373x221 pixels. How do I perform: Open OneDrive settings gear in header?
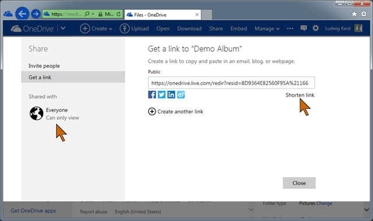[x=316, y=28]
